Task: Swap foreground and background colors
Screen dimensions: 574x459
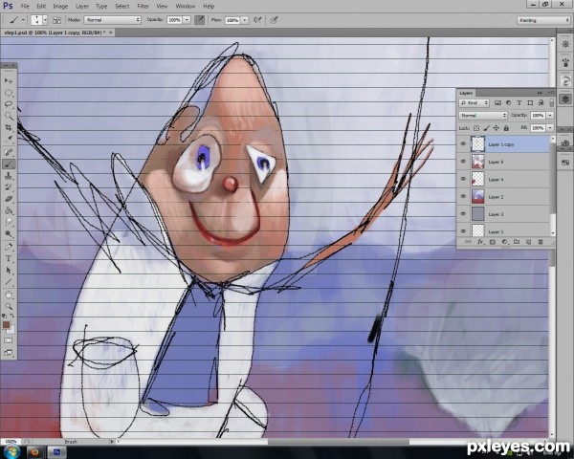Action: tap(12, 316)
